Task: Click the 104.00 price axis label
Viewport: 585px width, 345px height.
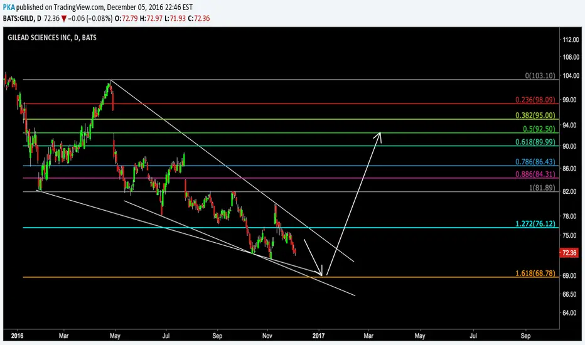Action: pos(571,75)
